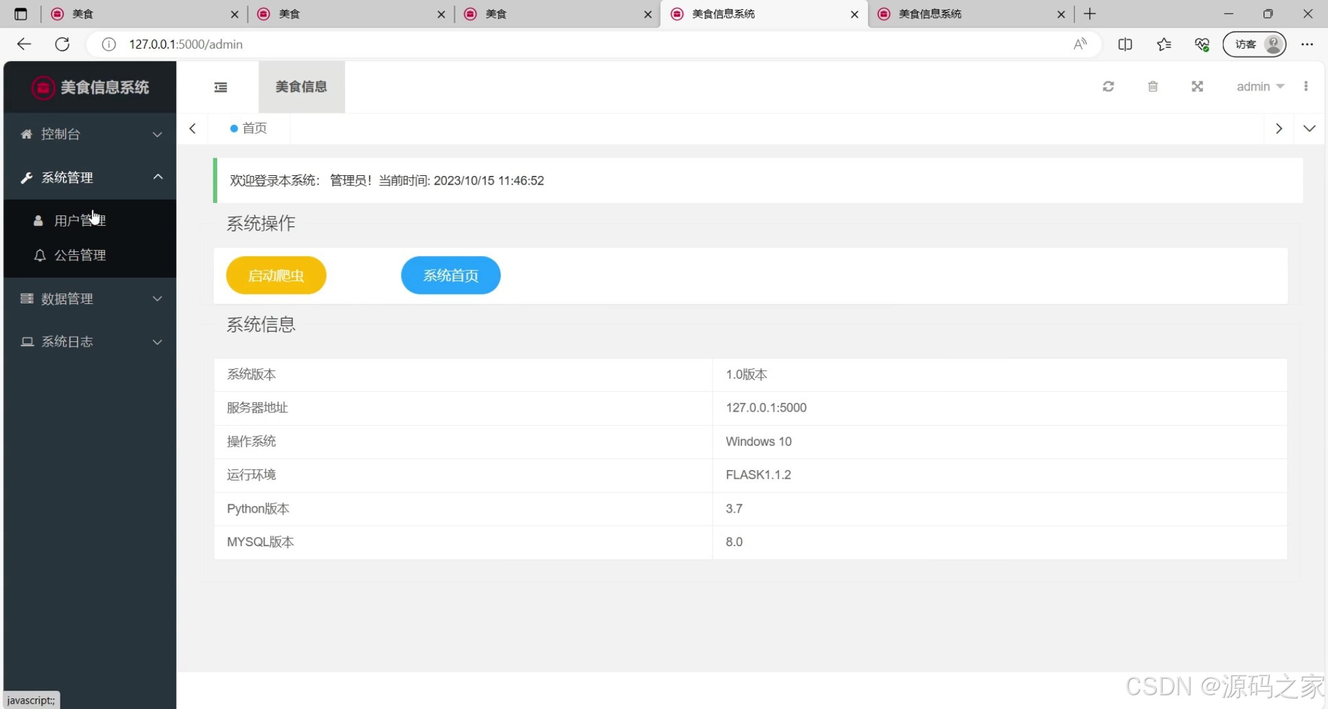Select the 控制台 sidebar item
The image size is (1328, 709).
click(x=61, y=134)
